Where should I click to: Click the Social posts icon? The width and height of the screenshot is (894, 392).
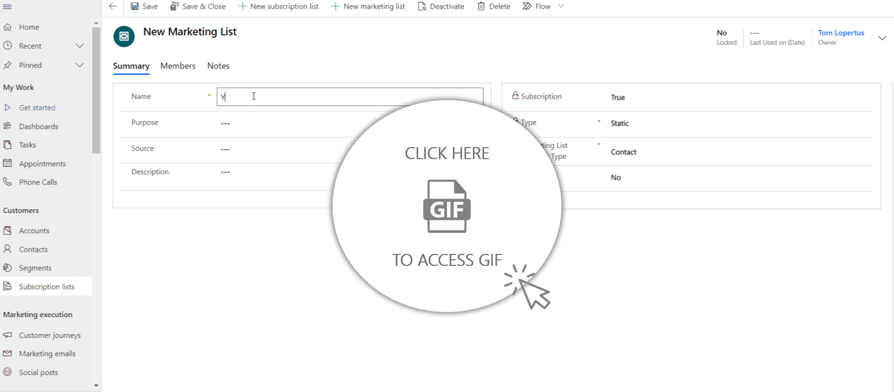7,372
